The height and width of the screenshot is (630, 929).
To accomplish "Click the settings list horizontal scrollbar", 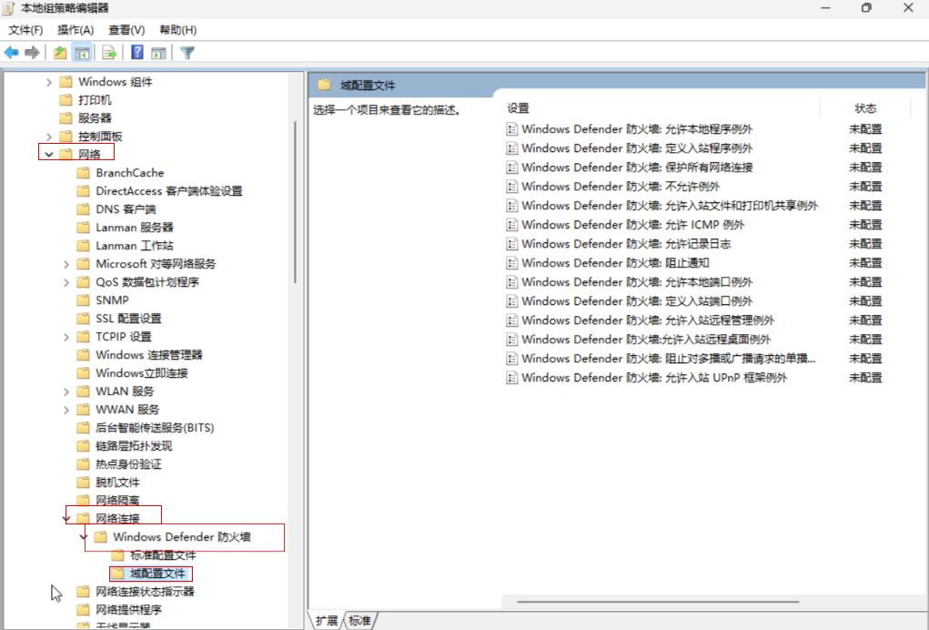I will [658, 602].
